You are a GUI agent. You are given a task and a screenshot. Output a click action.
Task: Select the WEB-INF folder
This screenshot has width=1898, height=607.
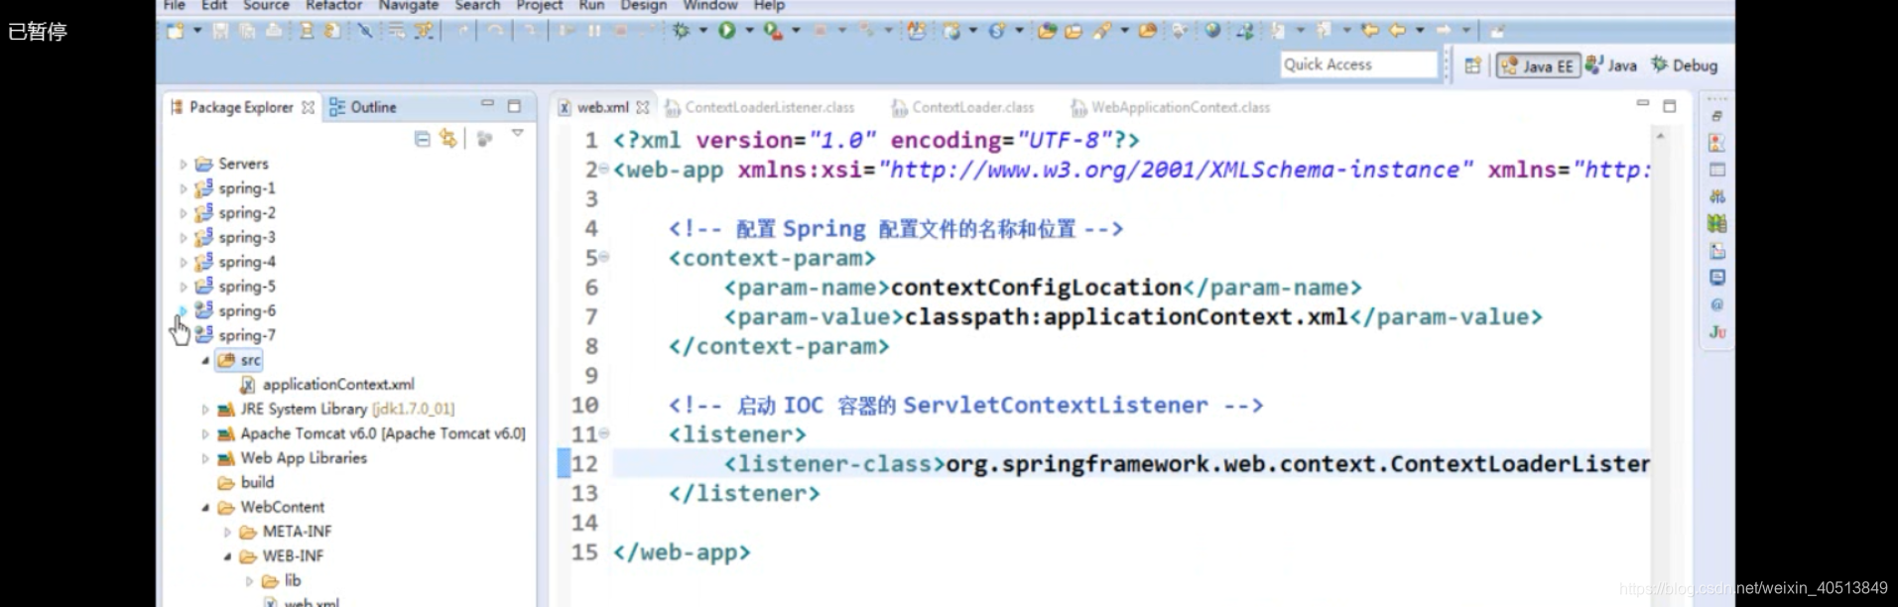point(282,556)
